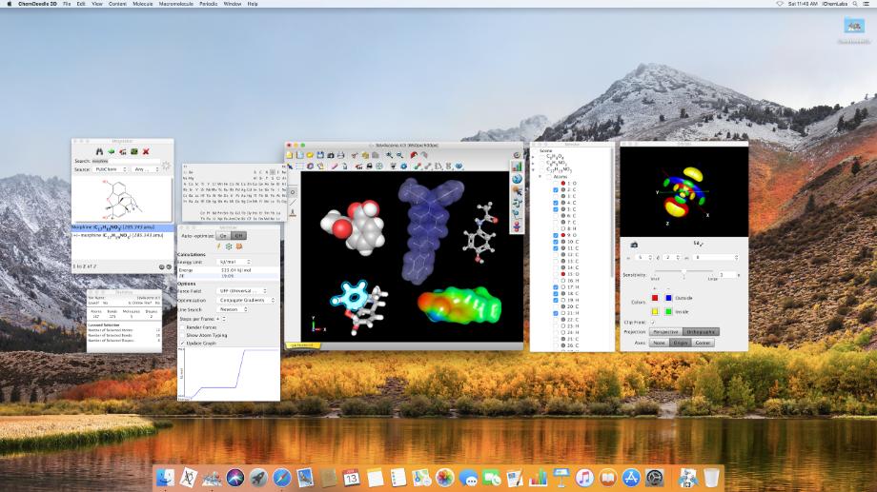
Task: Open the Macromolecule menu
Action: (176, 4)
